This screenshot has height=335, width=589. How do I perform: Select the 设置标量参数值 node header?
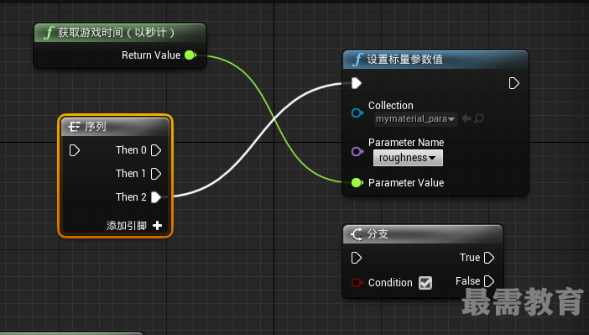(435, 60)
